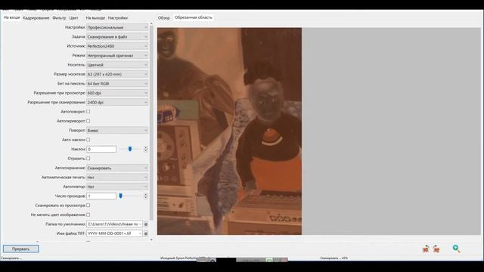This screenshot has width=484, height=272.
Task: Click the left image rotate icon near the zoom magnifier
Action: 426,249
